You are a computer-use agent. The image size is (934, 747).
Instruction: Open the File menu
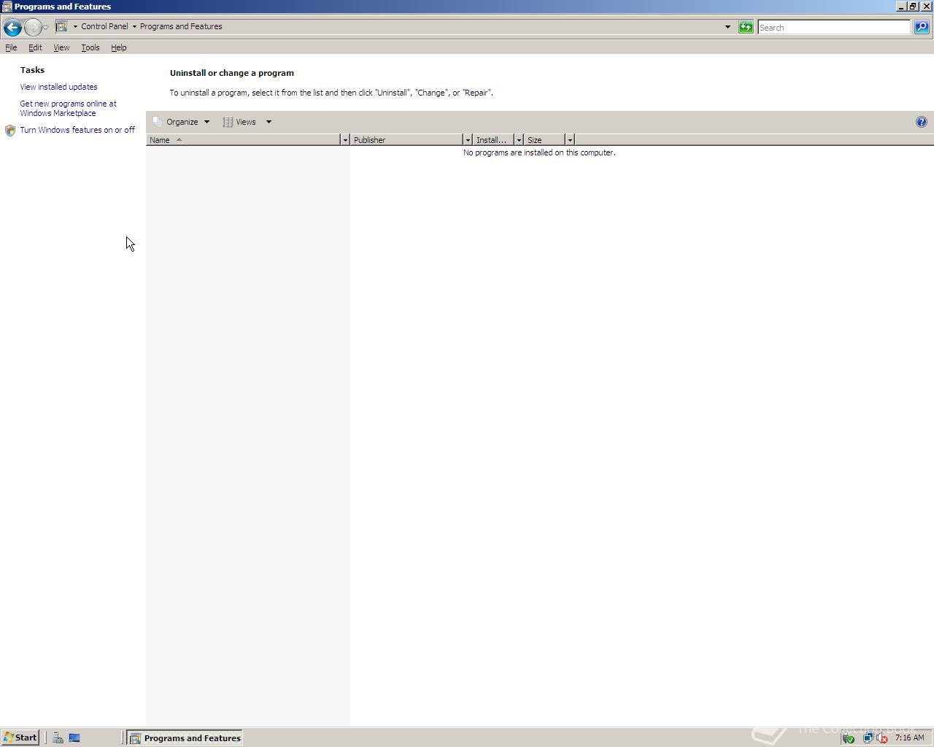click(11, 47)
